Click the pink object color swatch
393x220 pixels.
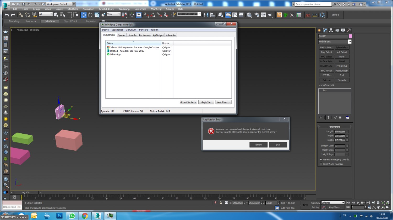click(x=350, y=36)
